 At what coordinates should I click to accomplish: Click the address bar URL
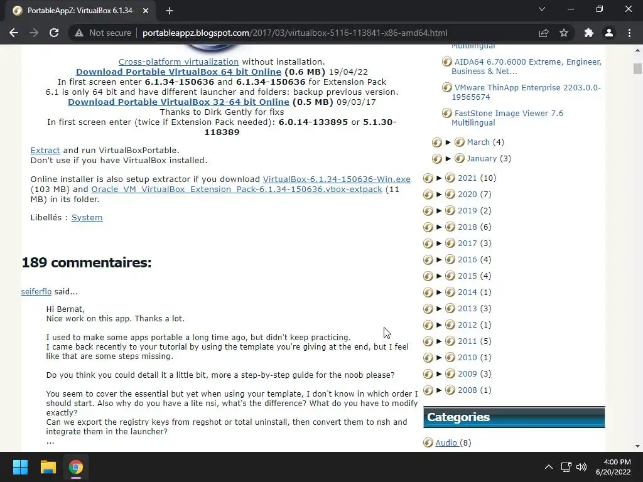[x=295, y=33]
